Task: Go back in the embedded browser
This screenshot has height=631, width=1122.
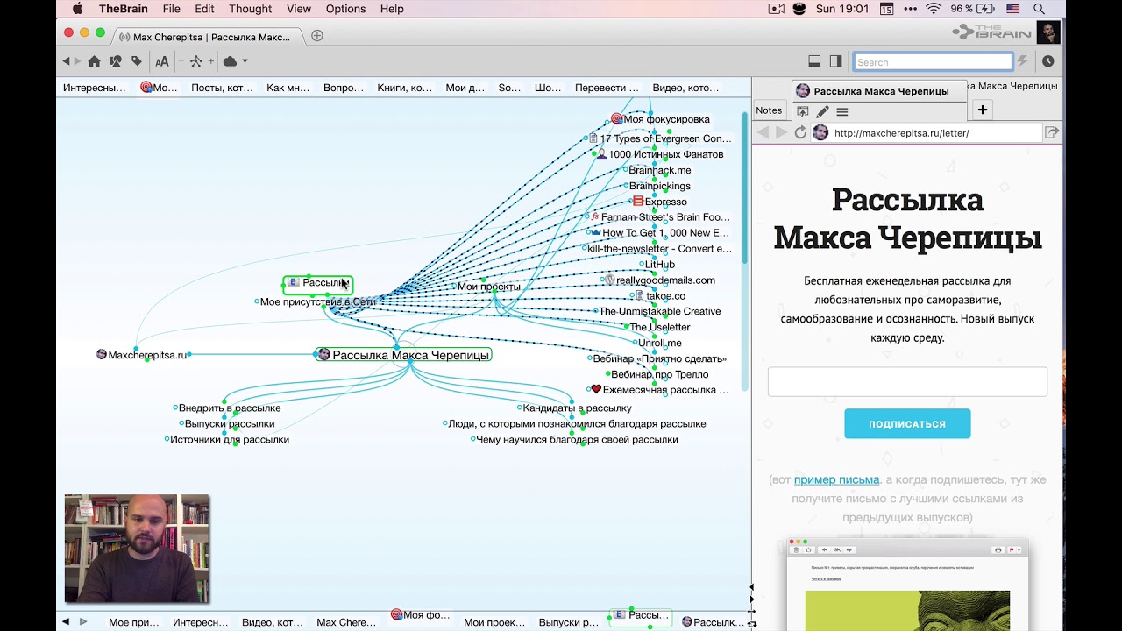Action: click(763, 132)
